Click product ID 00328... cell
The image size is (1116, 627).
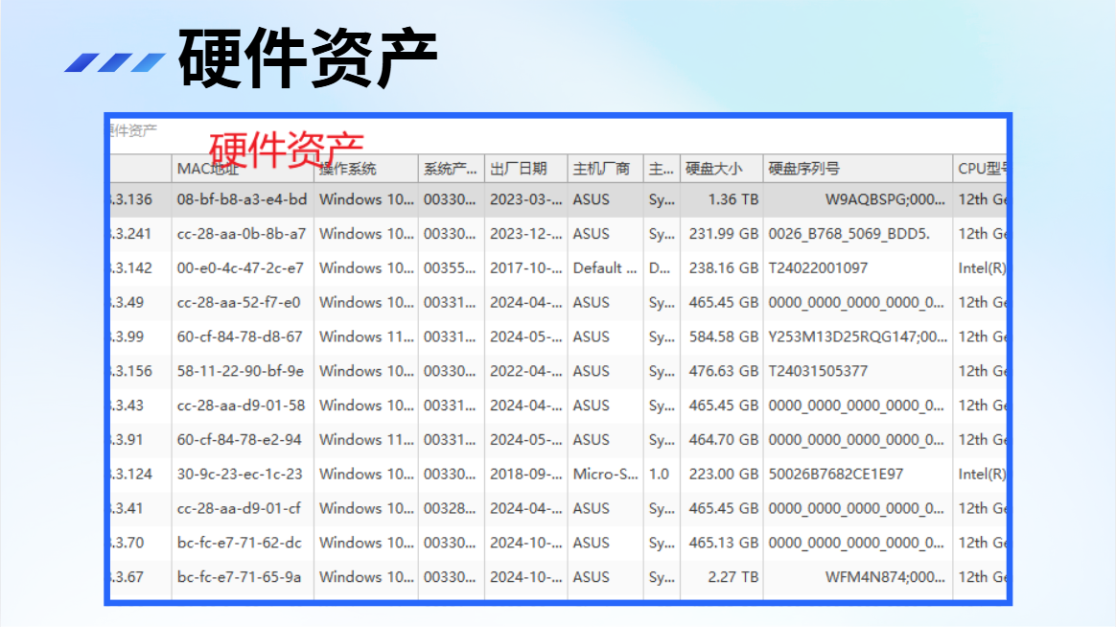click(x=450, y=508)
